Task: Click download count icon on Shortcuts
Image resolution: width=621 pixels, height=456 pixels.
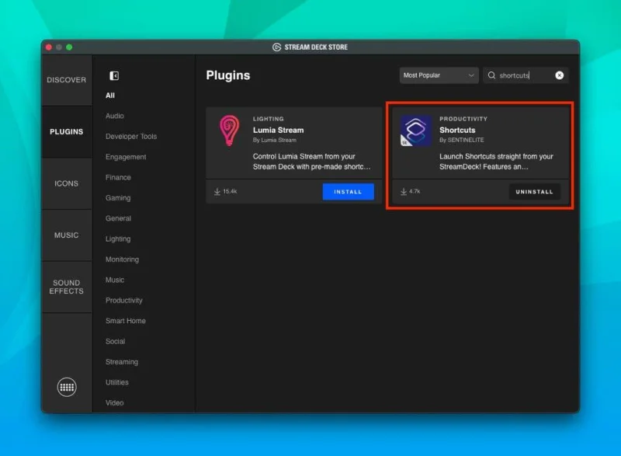Action: pos(403,192)
